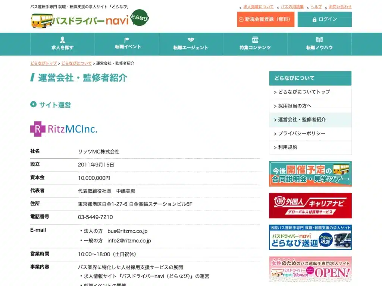Go to どらなびトップ breadcrumb link
This screenshot has height=286, width=382.
point(43,63)
